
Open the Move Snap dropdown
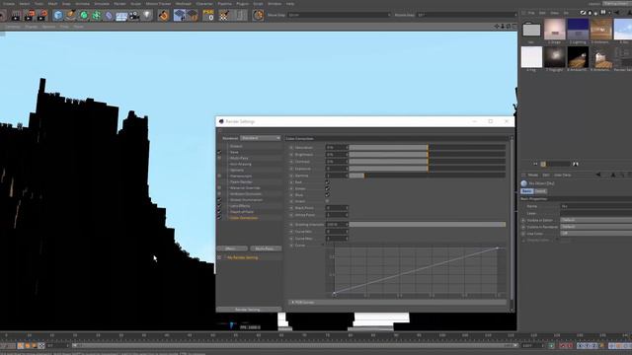pyautogui.click(x=339, y=15)
